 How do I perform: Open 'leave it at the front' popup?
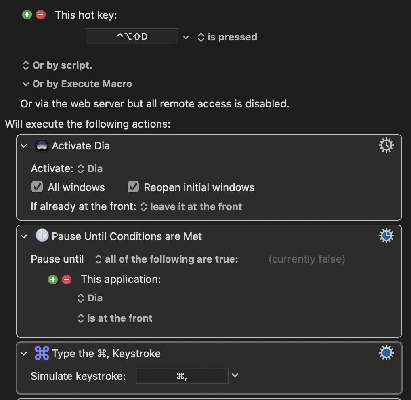pos(191,207)
